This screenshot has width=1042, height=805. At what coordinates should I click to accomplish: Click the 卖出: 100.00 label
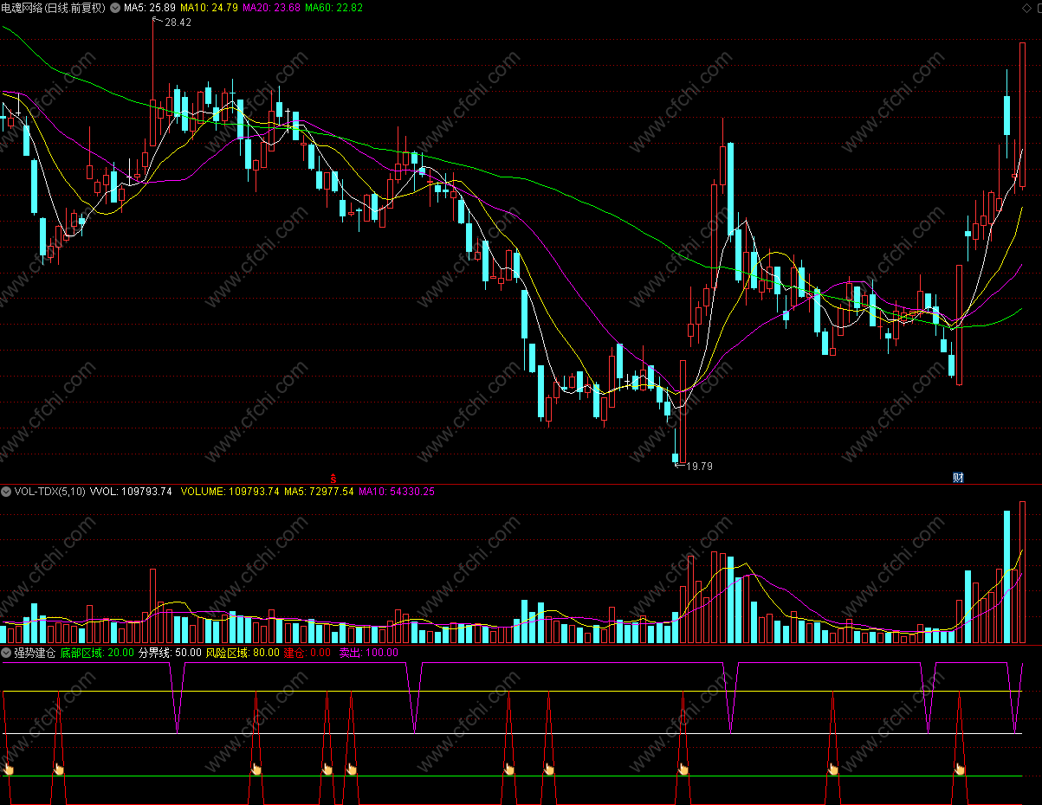pyautogui.click(x=368, y=653)
